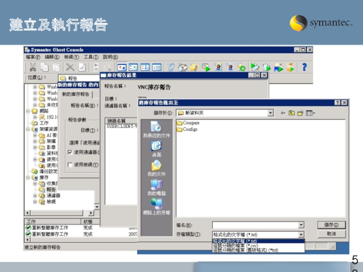Viewport: 363px width, 272px height.
Task: Select 格式化的文字檔 (*.txt) list option
Action: (258, 241)
